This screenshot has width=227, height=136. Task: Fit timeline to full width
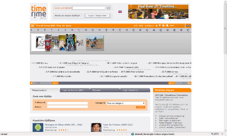(x=172, y=26)
